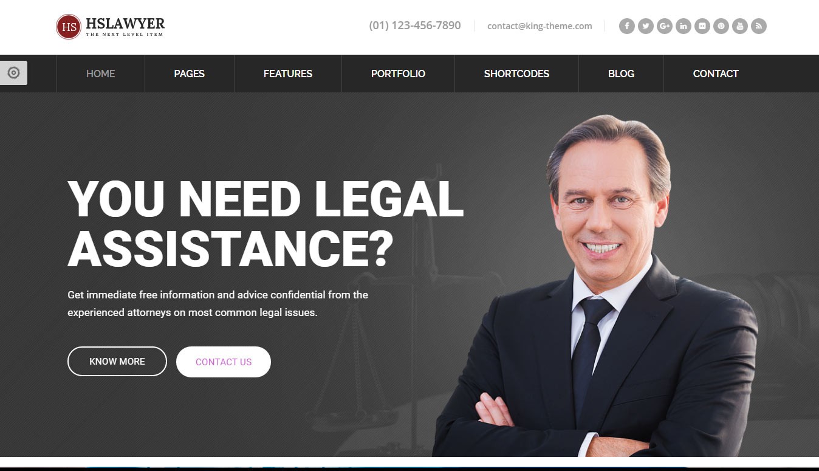Go to the BLOG menu item

point(621,74)
